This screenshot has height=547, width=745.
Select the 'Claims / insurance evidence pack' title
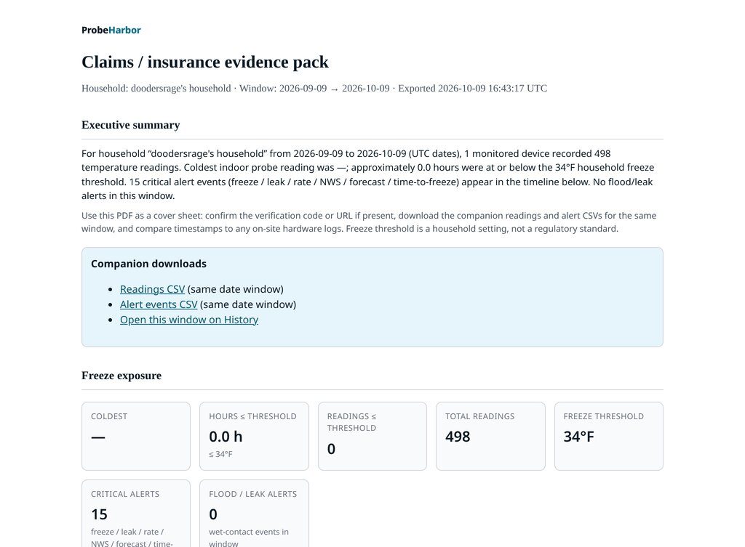click(x=204, y=62)
